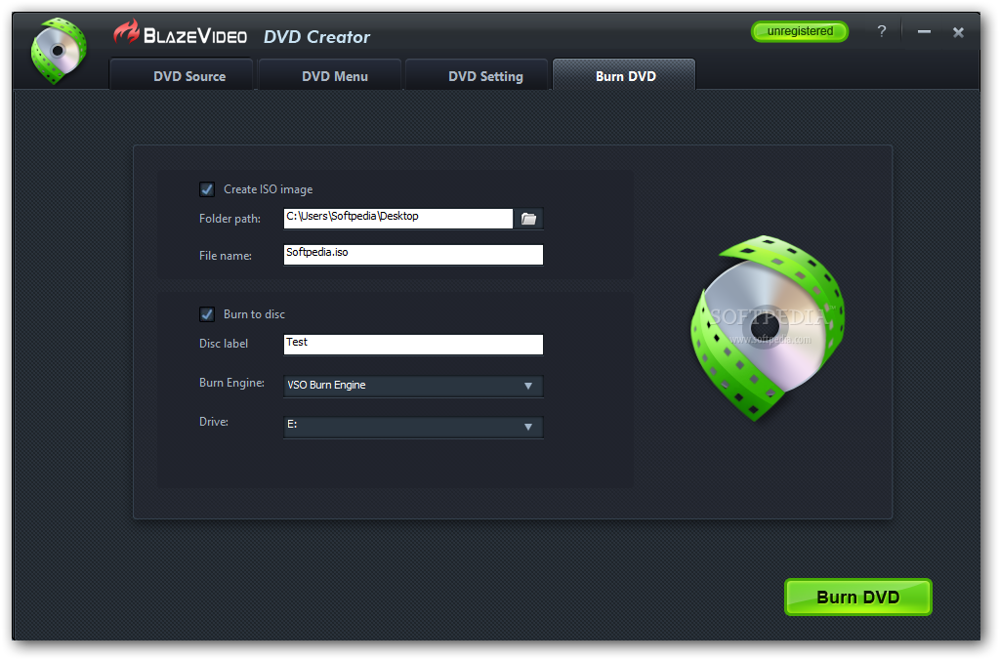The width and height of the screenshot is (1000, 660).
Task: Switch to the DVD Menu tab
Action: tap(330, 75)
